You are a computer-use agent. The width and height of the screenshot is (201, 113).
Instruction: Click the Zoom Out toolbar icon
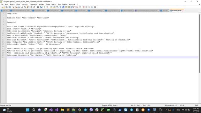point(47,7)
